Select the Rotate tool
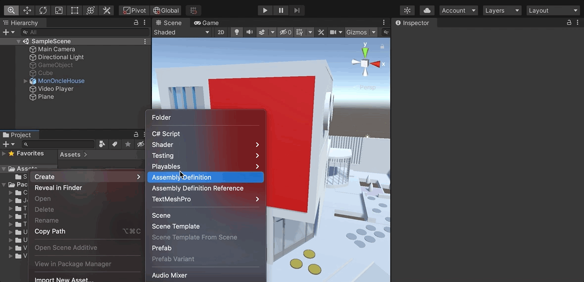Screen dimensions: 584x282 (43, 10)
